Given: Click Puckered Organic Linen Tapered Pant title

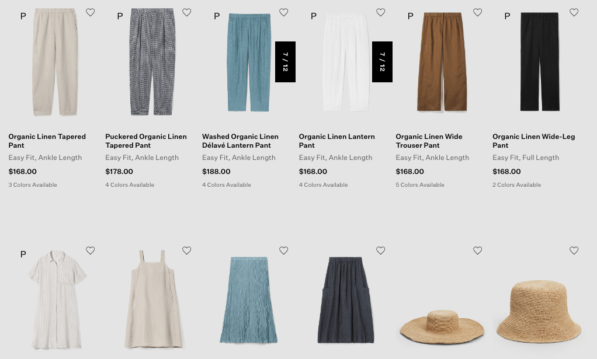Looking at the screenshot, I should [146, 141].
